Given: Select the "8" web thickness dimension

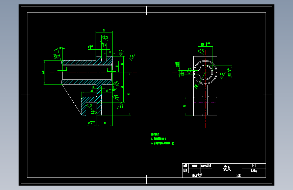Looking at the screenshot, I should [93, 87].
